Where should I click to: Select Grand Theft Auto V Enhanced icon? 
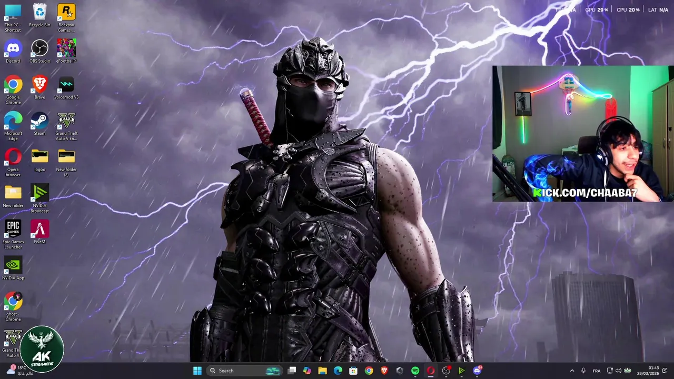click(66, 126)
